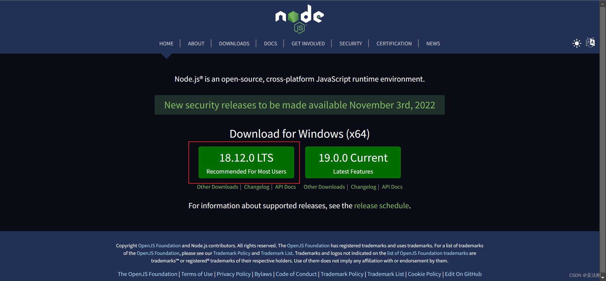Viewport: 606px width, 281px height.
Task: Open list of OpenJS Foundation trademarks link
Action: (428, 253)
